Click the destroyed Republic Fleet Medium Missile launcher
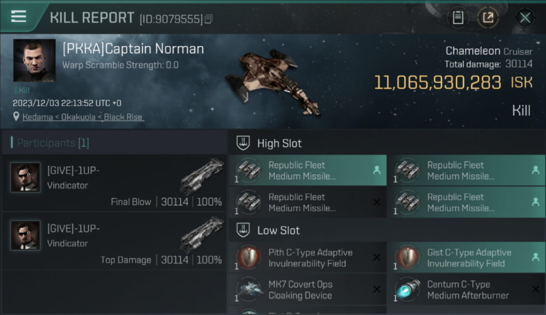This screenshot has height=315, width=546. coord(307,202)
